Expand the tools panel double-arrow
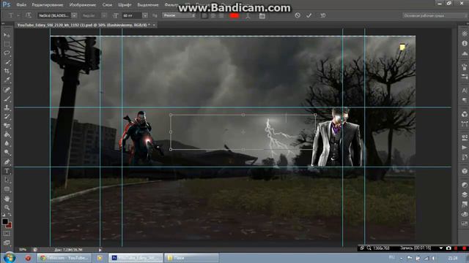This screenshot has height=263, width=469. (3, 24)
